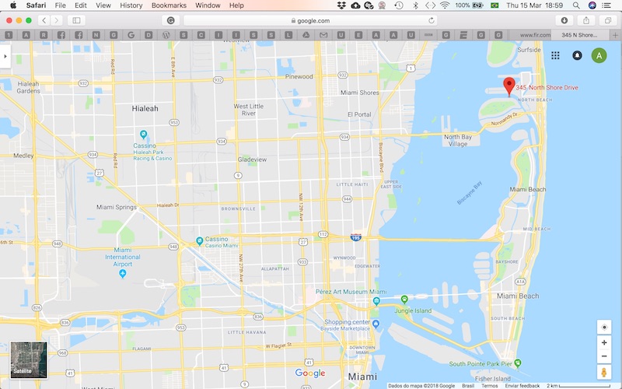Open the Safari Share menu

586,20
